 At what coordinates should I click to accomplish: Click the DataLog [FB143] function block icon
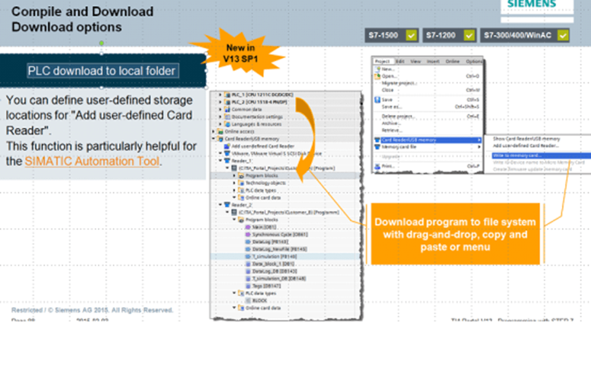pyautogui.click(x=248, y=242)
